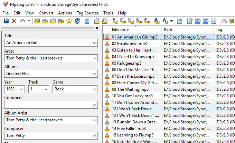Click the grayed server tag source icon

224,21
